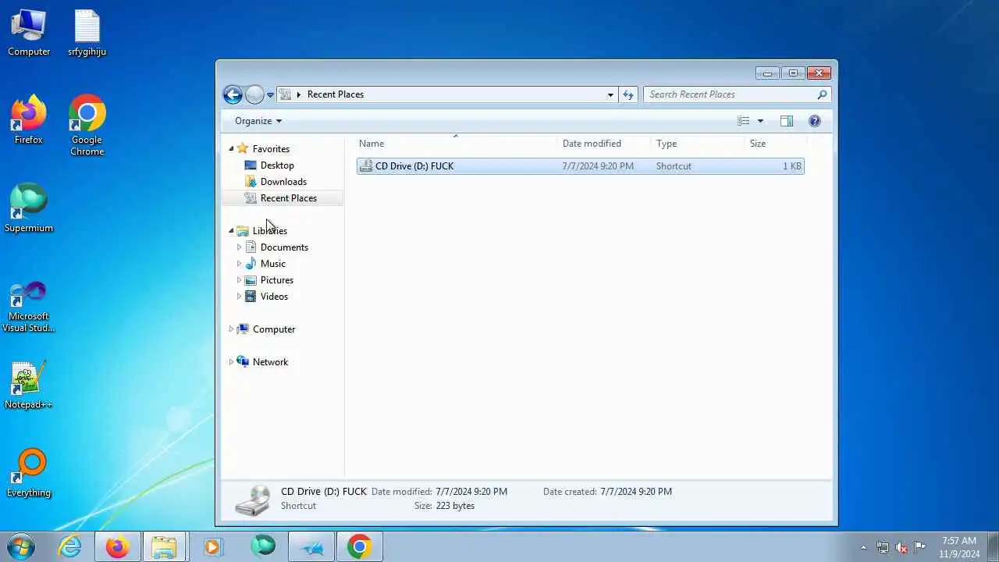
Task: Open Notepad++ desktop shortcut
Action: pos(29,386)
